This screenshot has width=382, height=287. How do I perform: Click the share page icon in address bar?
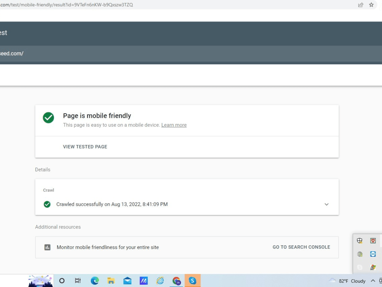(361, 5)
